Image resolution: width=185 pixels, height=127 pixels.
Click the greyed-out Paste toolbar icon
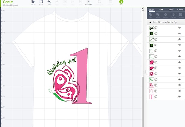click(x=80, y=3)
